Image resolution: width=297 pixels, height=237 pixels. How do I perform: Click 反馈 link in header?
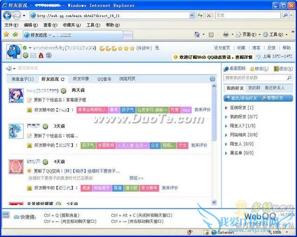(x=271, y=48)
